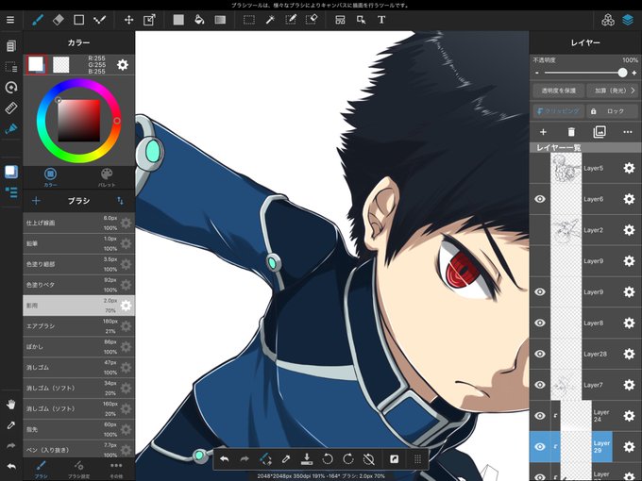Screen dimensions: 642x481
Task: Open the materials cubes icon
Action: (x=608, y=20)
